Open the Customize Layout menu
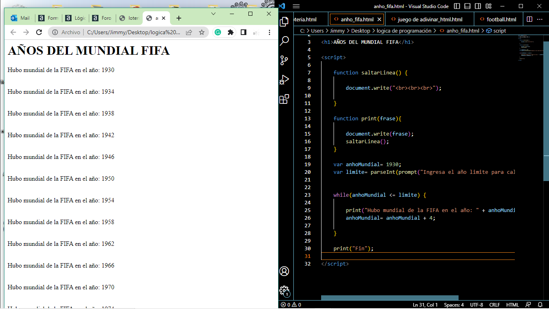Image resolution: width=549 pixels, height=309 pixels. point(488,6)
